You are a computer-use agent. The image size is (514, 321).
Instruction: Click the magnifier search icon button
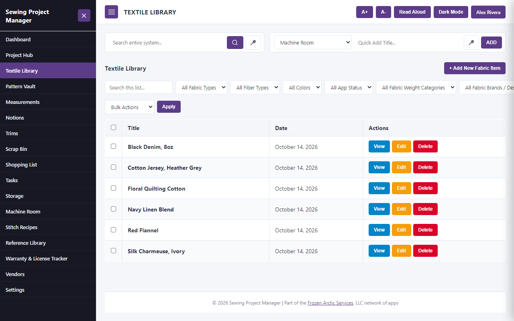(235, 43)
